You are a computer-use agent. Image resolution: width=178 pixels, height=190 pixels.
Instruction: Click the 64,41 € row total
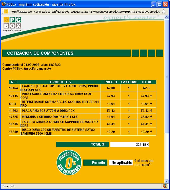coord(147,124)
